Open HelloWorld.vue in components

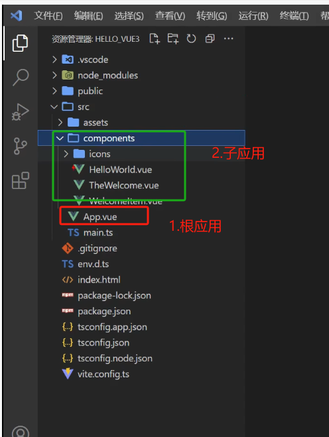(121, 170)
